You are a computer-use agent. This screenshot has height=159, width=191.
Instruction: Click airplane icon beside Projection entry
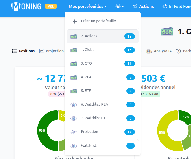(x=74, y=132)
